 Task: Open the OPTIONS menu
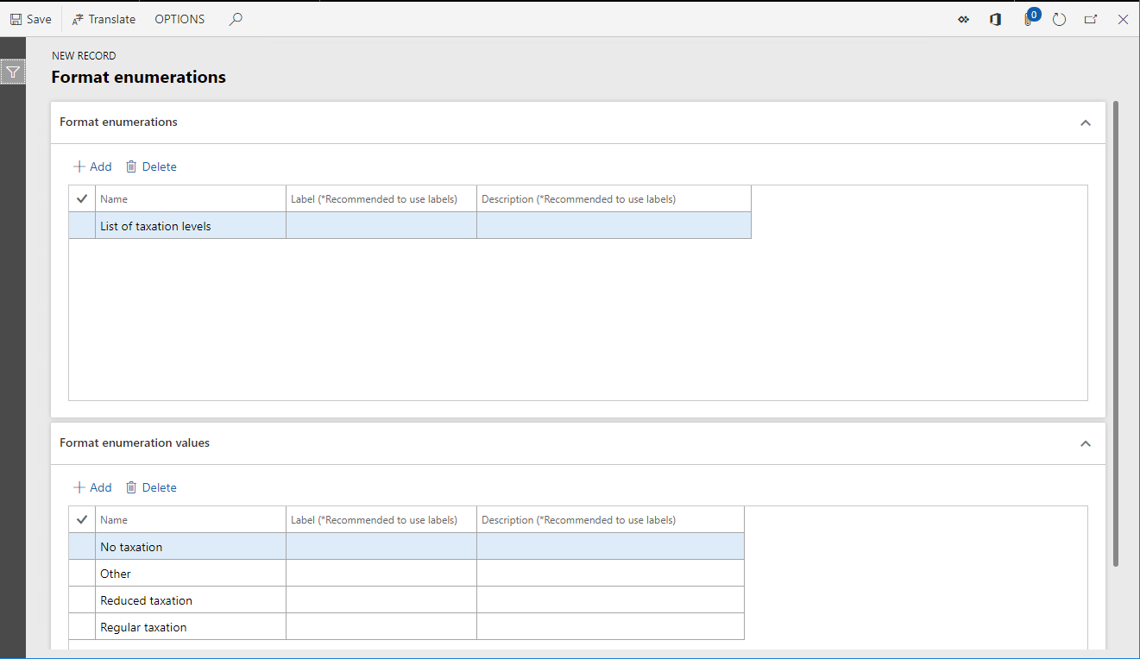tap(179, 18)
